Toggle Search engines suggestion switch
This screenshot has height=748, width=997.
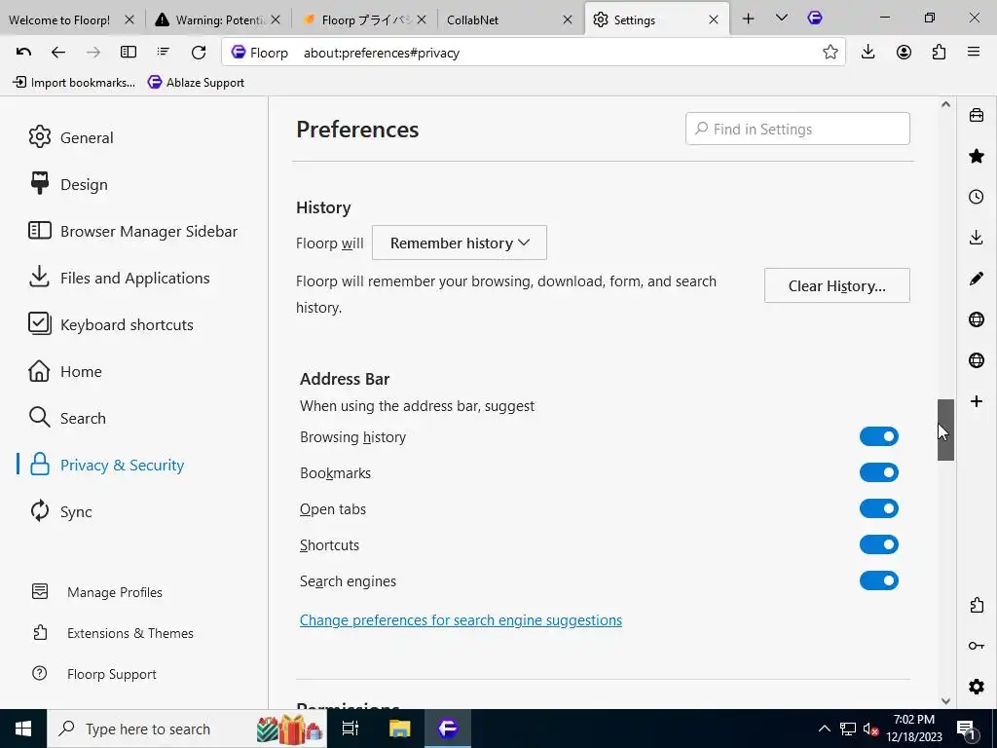pyautogui.click(x=879, y=580)
